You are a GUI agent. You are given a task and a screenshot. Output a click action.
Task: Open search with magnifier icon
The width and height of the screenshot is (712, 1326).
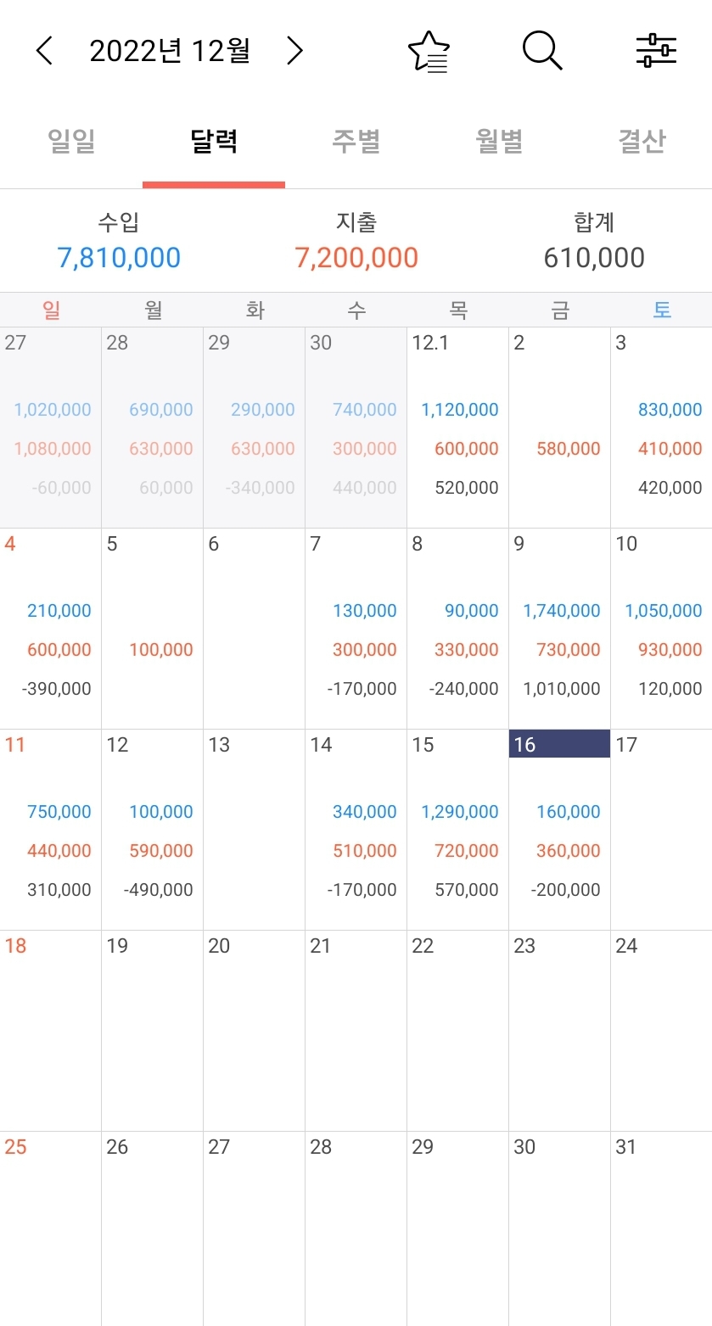(542, 51)
